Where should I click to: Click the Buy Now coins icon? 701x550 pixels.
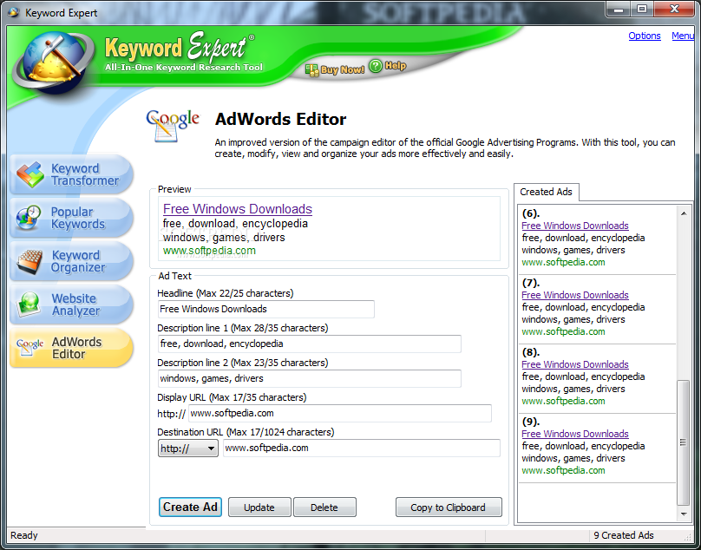pyautogui.click(x=311, y=70)
